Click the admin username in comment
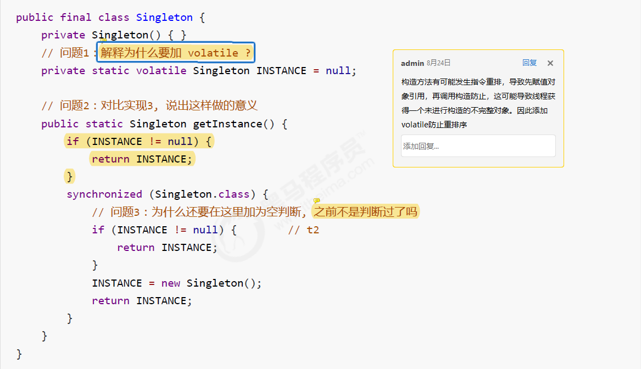This screenshot has height=369, width=641. pos(413,63)
